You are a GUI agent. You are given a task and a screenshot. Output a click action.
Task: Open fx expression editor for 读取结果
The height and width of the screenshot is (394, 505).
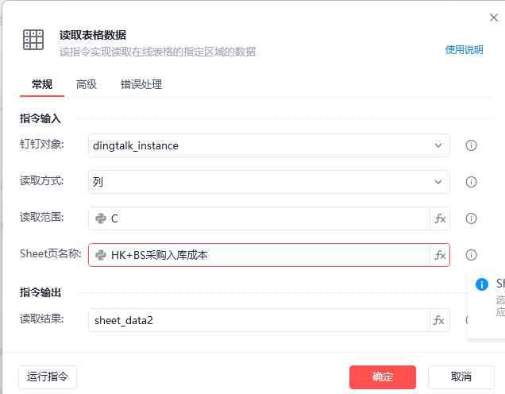tap(440, 320)
